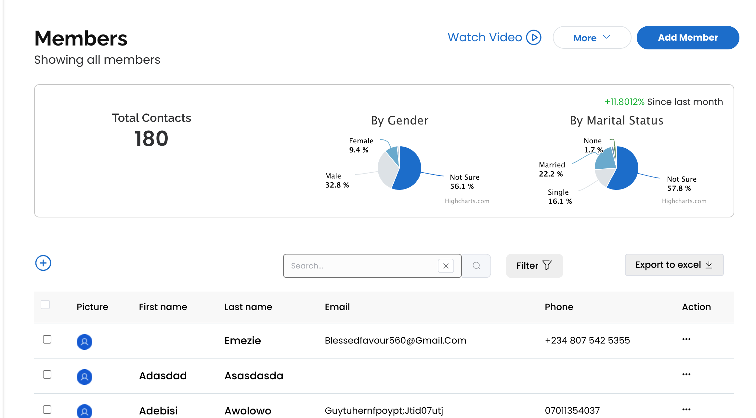Click the Add Member button
The image size is (756, 418).
click(x=688, y=38)
